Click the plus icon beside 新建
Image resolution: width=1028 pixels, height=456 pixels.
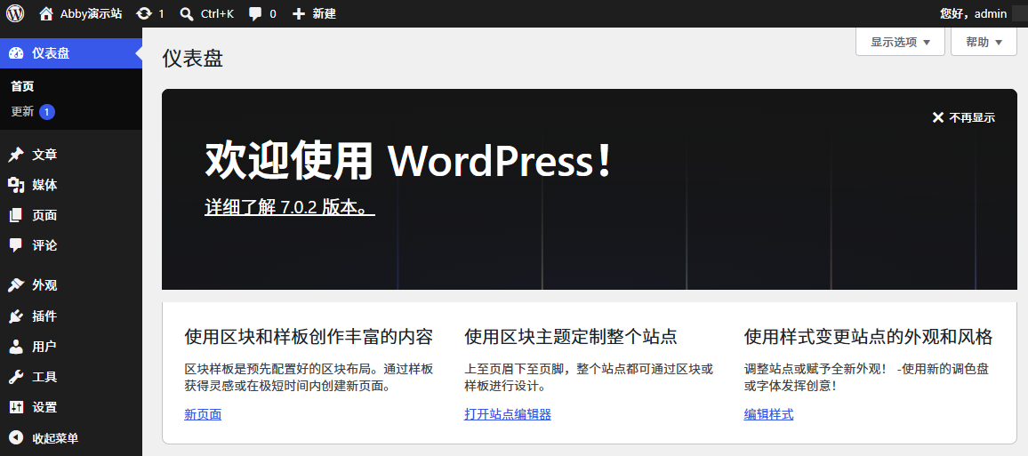[299, 13]
